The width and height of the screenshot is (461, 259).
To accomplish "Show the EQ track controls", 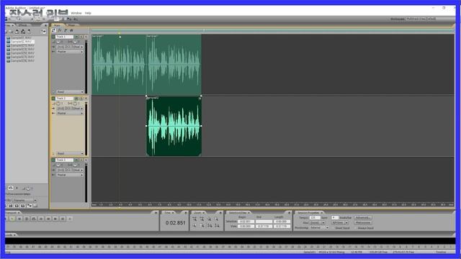I will [x=71, y=30].
